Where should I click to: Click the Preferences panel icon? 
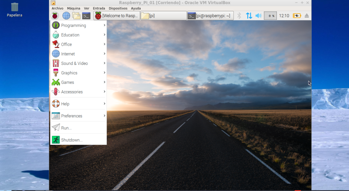pos(56,116)
